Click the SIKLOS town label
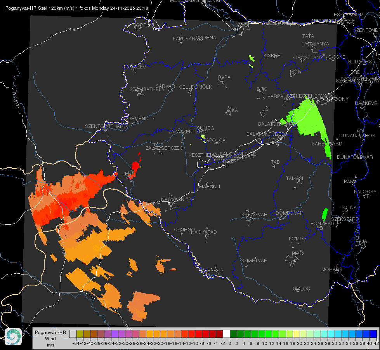The width and height of the screenshot is (380, 350). tap(302, 289)
